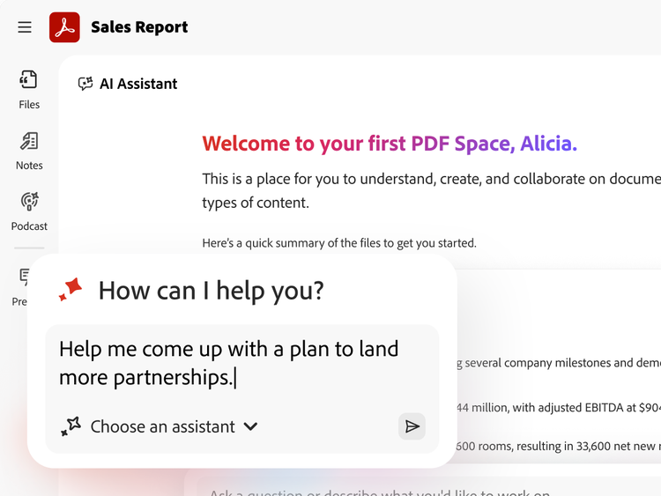Click the partially hidden sidebar icon below Podcast

pyautogui.click(x=26, y=278)
